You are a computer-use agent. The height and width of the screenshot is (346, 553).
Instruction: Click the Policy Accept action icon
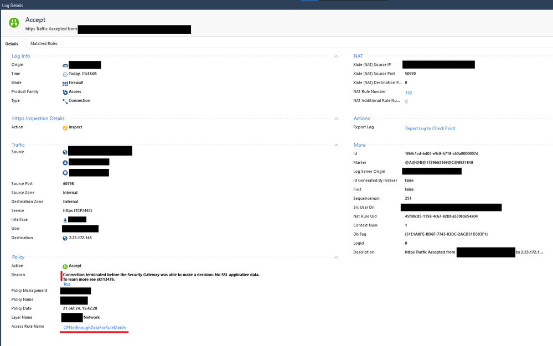click(65, 266)
